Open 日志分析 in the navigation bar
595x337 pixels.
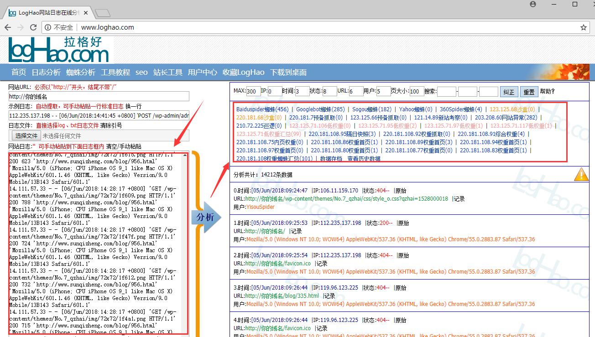[x=46, y=72]
